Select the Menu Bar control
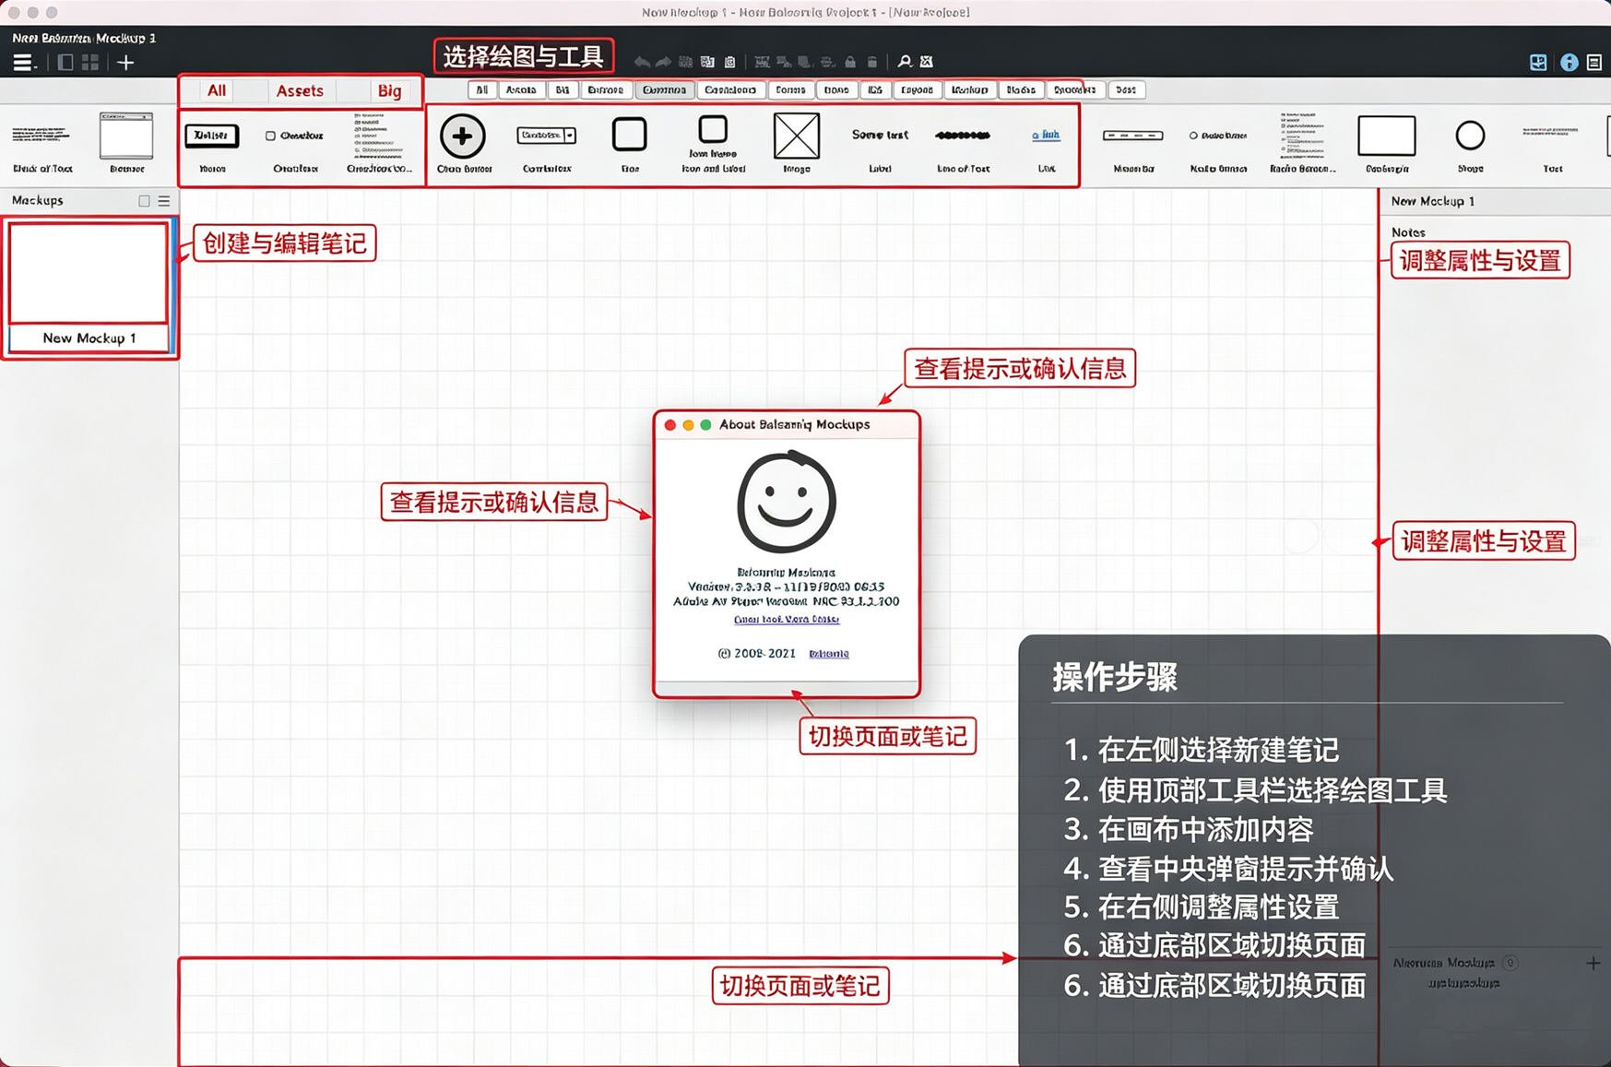 (x=1133, y=149)
